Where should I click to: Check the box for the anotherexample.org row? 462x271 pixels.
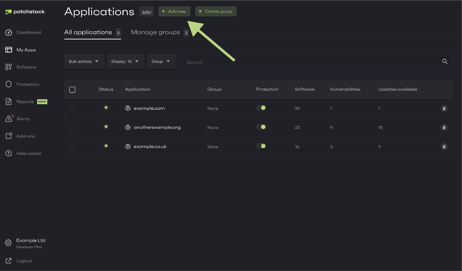pos(72,128)
